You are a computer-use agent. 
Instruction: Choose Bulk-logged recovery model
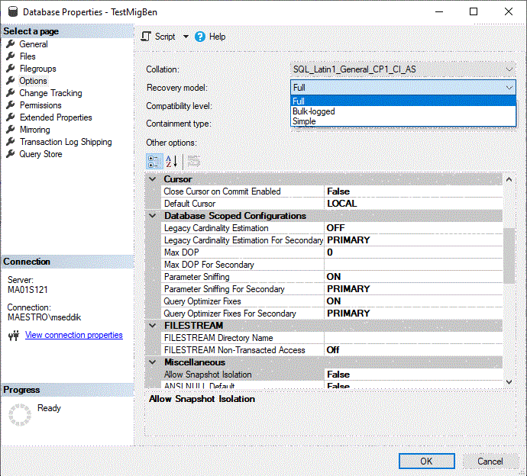point(403,111)
